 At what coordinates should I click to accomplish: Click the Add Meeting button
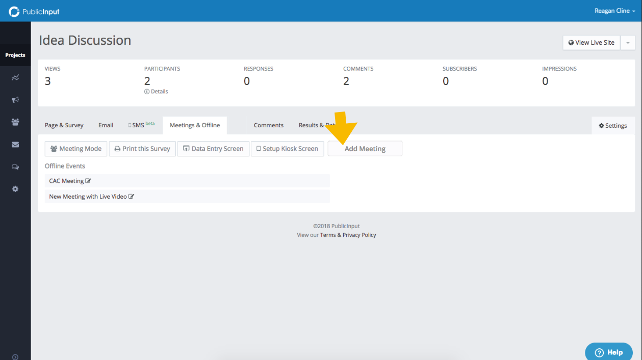[x=365, y=149]
